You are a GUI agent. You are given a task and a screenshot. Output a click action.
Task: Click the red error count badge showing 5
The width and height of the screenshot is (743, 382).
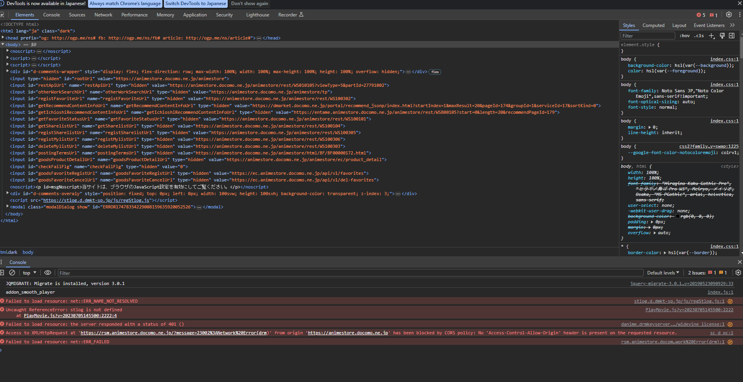(x=701, y=15)
